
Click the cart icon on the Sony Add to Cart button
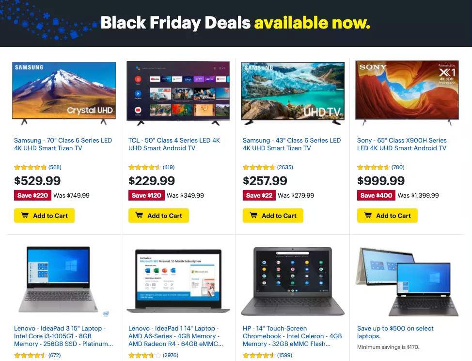tap(369, 215)
